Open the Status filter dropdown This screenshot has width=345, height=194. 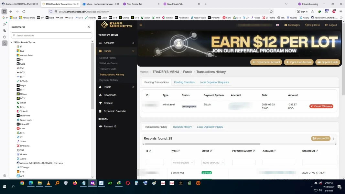click(x=213, y=163)
